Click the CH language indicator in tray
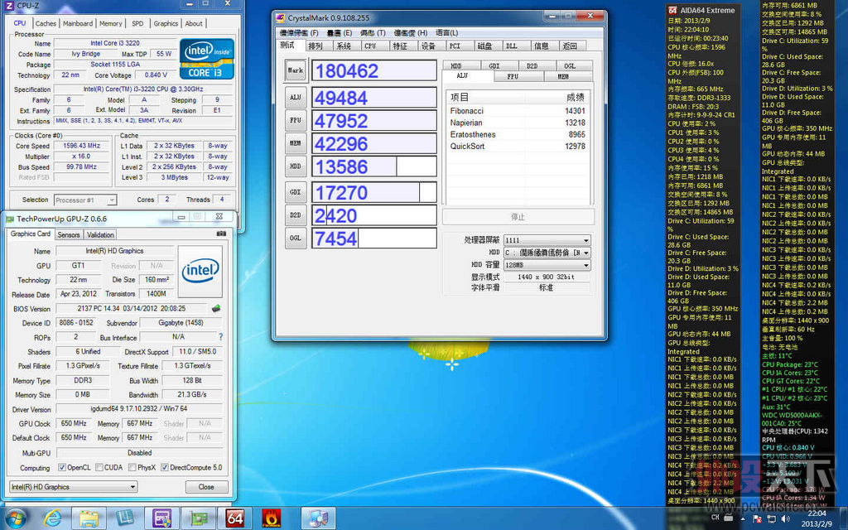848x530 pixels. point(715,518)
